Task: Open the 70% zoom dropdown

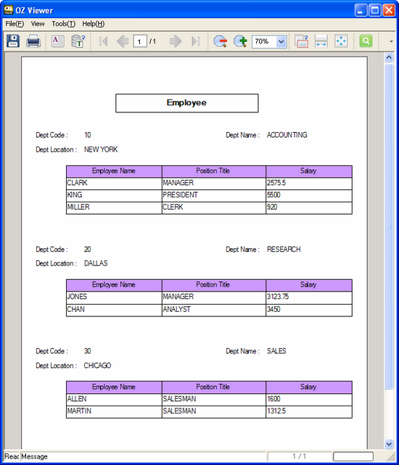Action: [x=281, y=41]
